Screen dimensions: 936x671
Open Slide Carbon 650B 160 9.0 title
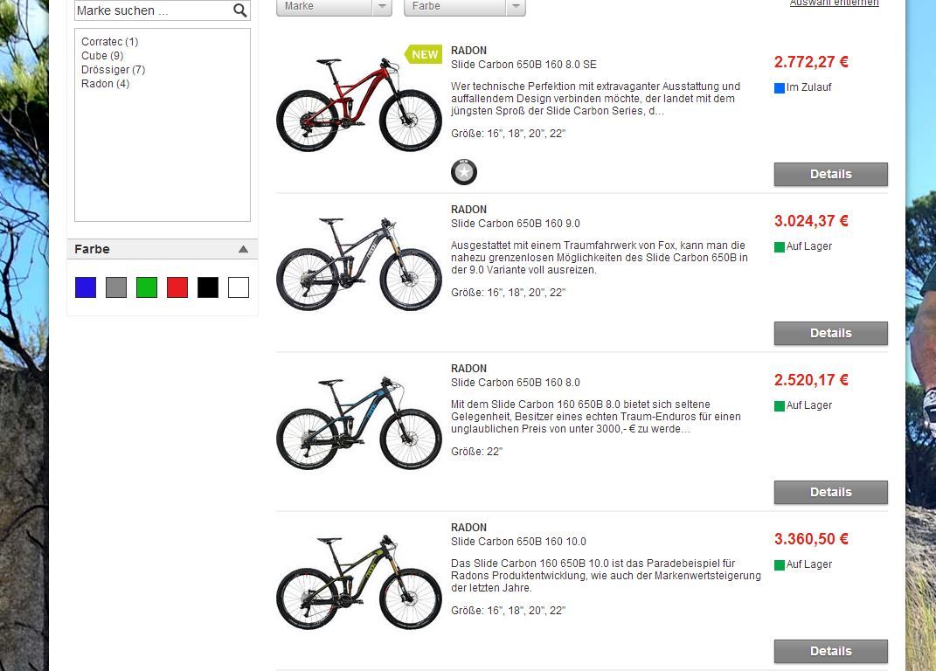point(515,224)
